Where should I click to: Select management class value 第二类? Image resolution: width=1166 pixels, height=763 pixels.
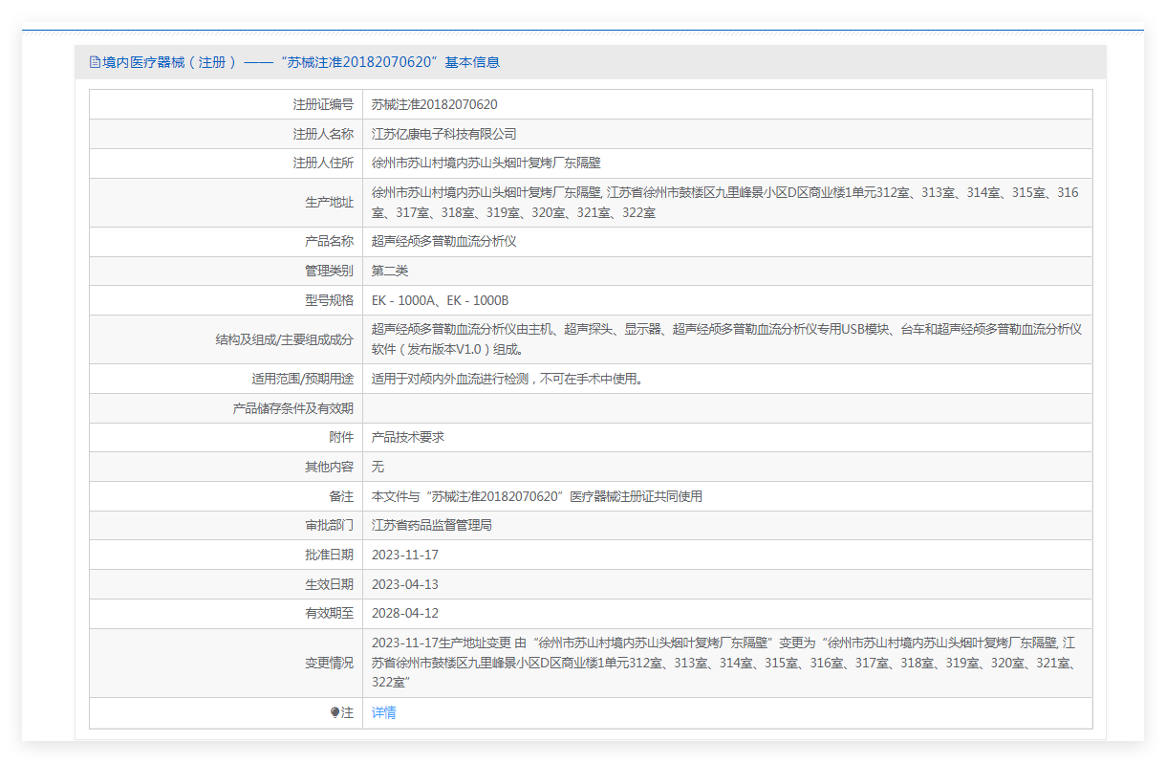pos(390,271)
